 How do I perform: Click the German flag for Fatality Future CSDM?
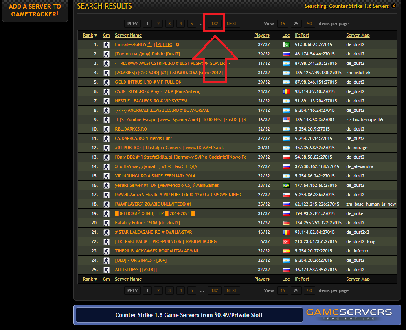tap(286, 223)
